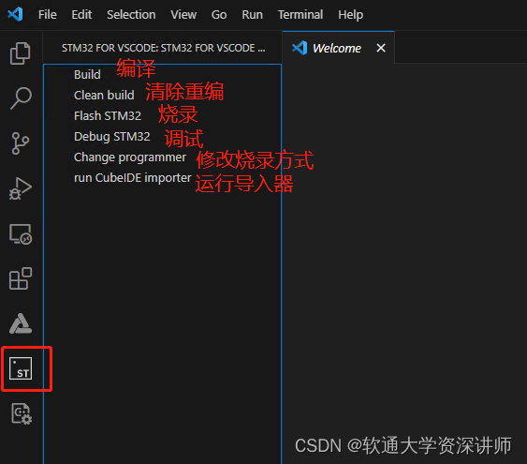Open the Remote Explorer view icon
527x464 pixels.
click(21, 234)
